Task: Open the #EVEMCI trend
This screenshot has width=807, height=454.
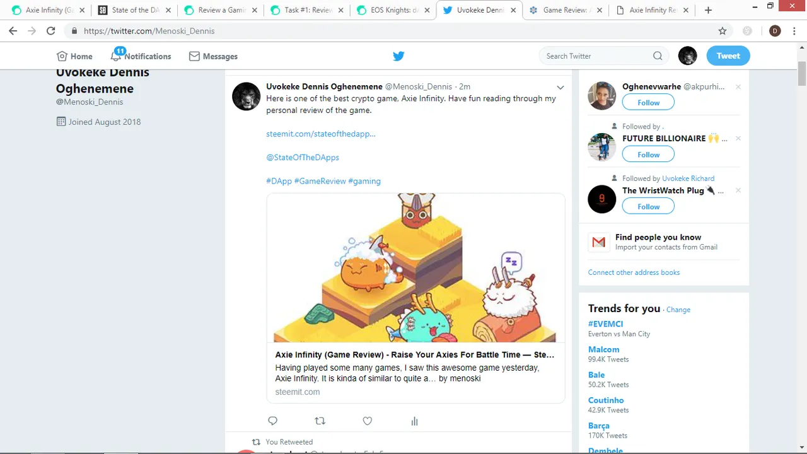Action: 605,324
